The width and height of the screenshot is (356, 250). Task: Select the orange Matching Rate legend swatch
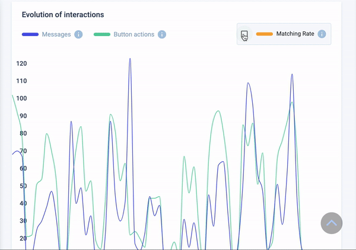264,34
